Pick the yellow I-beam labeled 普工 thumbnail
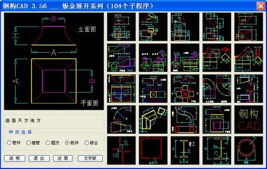The width and height of the screenshot is (267, 169). [185, 150]
